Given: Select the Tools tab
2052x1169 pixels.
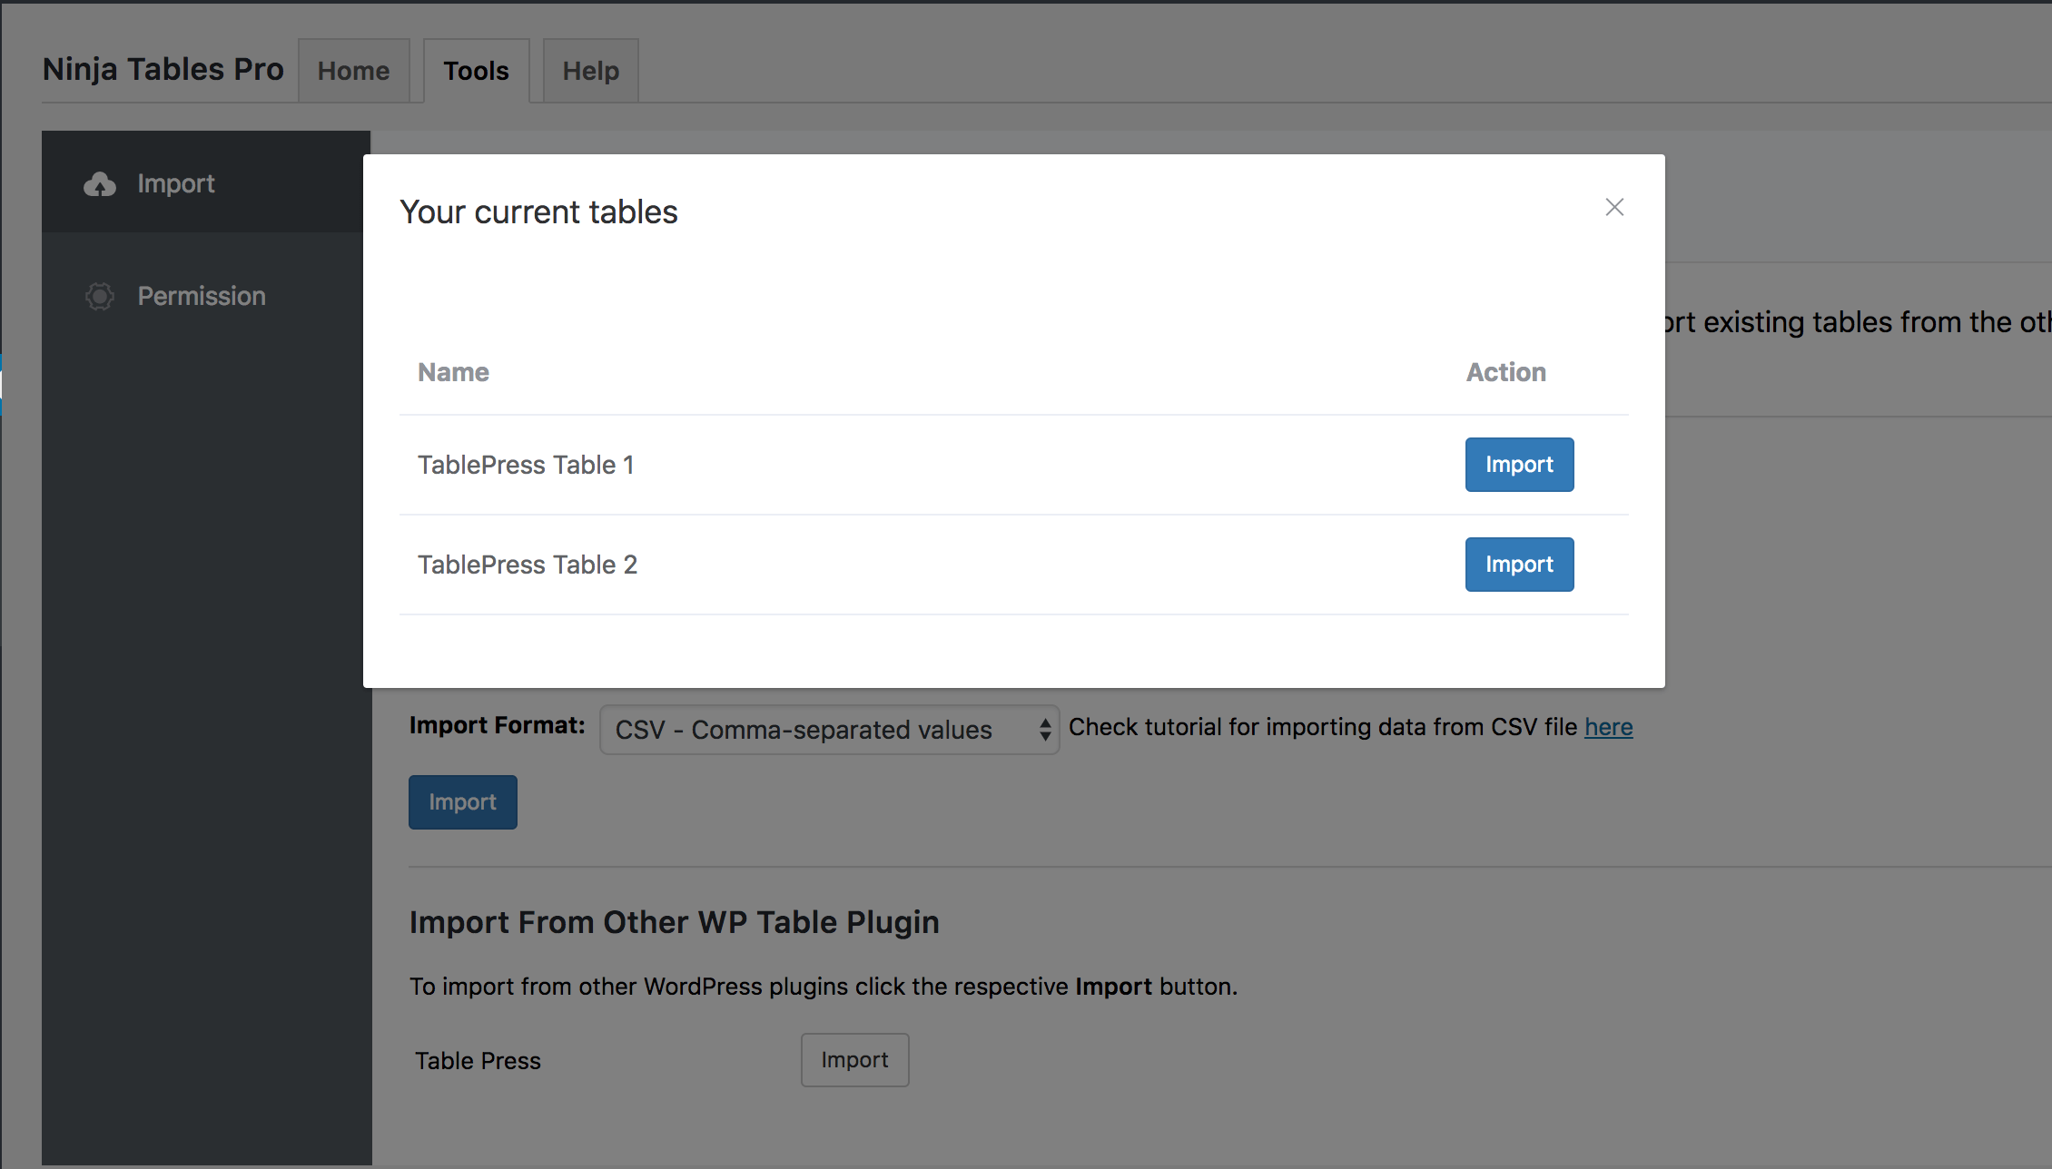Looking at the screenshot, I should point(476,71).
